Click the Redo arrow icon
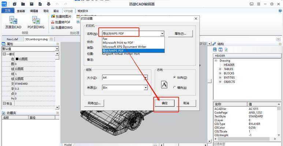 tap(65, 4)
